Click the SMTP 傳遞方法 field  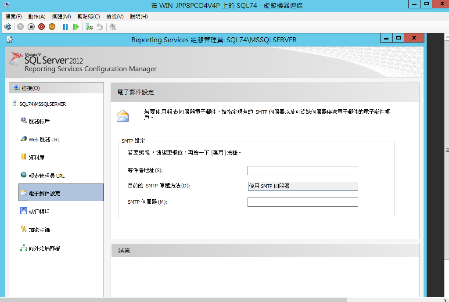(x=303, y=186)
